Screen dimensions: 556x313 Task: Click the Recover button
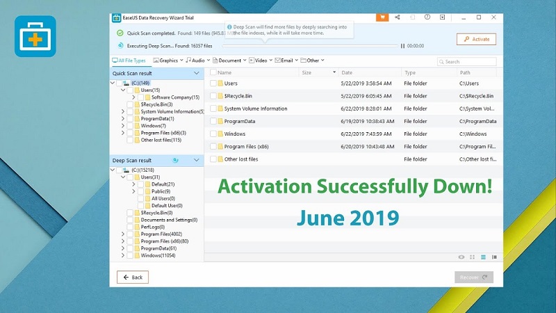tap(474, 277)
